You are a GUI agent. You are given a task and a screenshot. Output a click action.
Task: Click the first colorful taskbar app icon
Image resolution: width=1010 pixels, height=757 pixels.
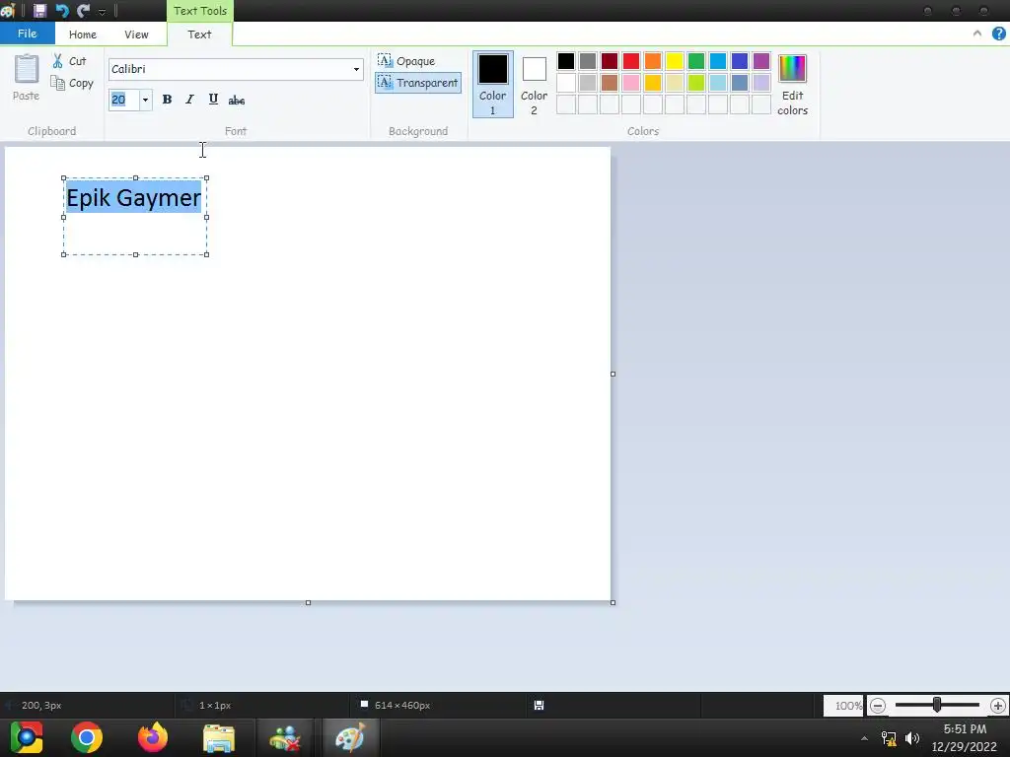point(27,737)
